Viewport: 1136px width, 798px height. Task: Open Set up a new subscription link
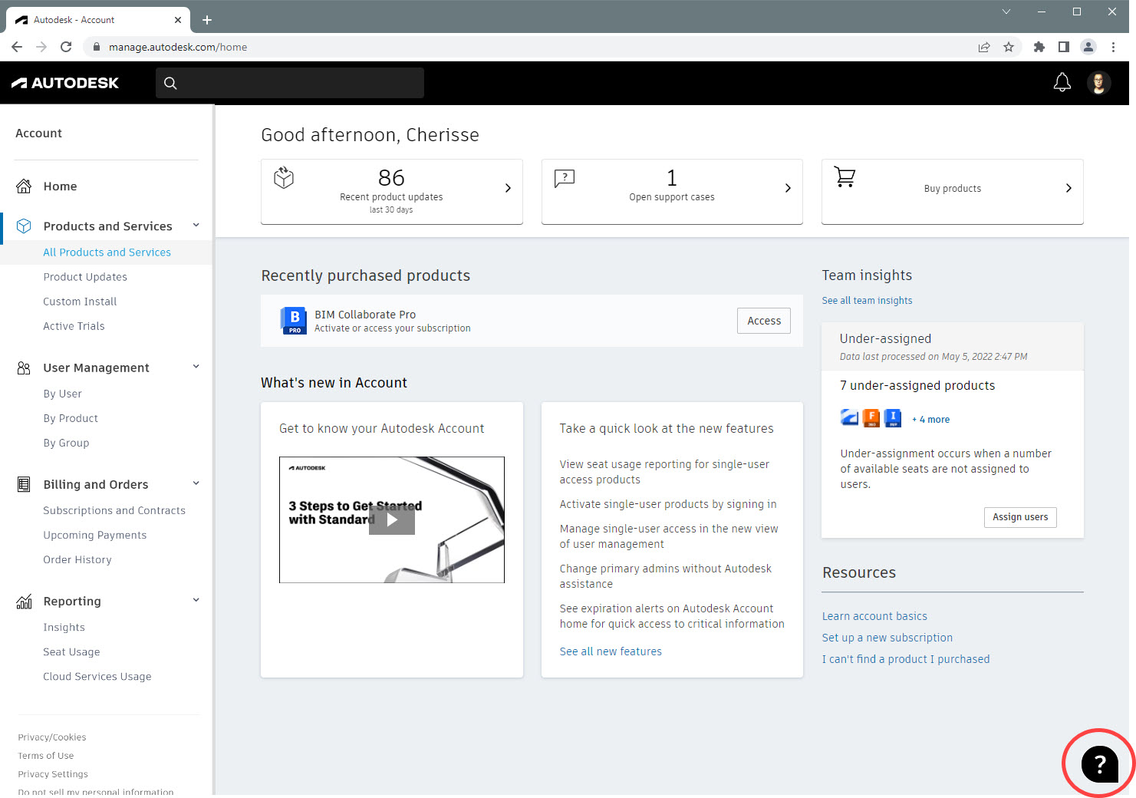(887, 638)
